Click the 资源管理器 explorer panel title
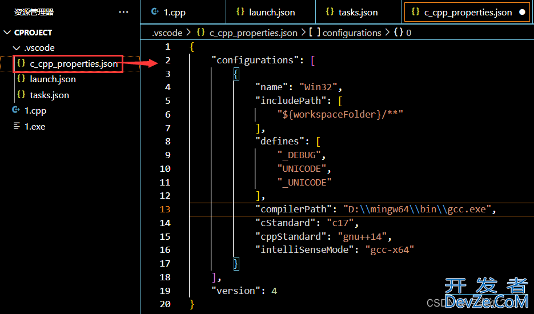 click(x=34, y=12)
